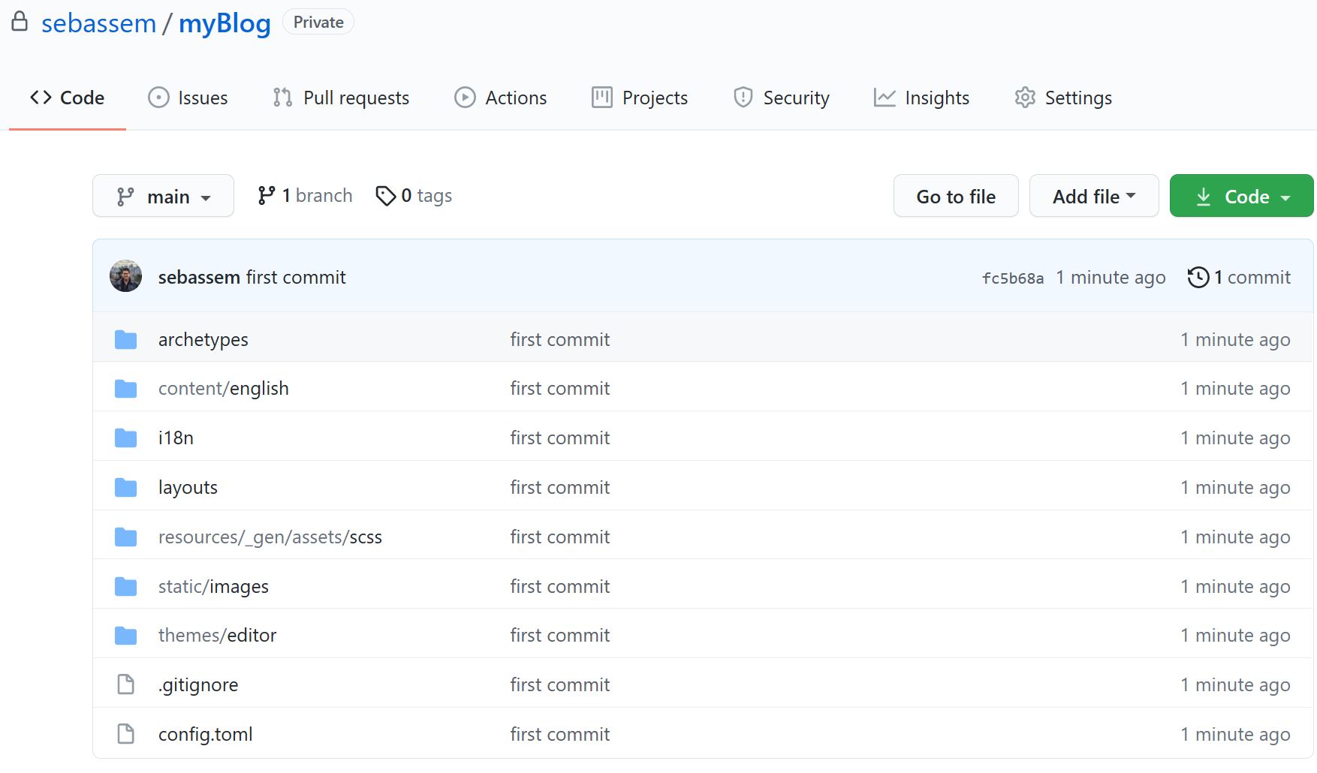The height and width of the screenshot is (773, 1317).
Task: Open the latest "first commit" message in the header row
Action: (x=296, y=277)
